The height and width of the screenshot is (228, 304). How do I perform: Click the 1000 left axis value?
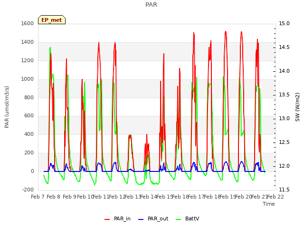[28, 79]
